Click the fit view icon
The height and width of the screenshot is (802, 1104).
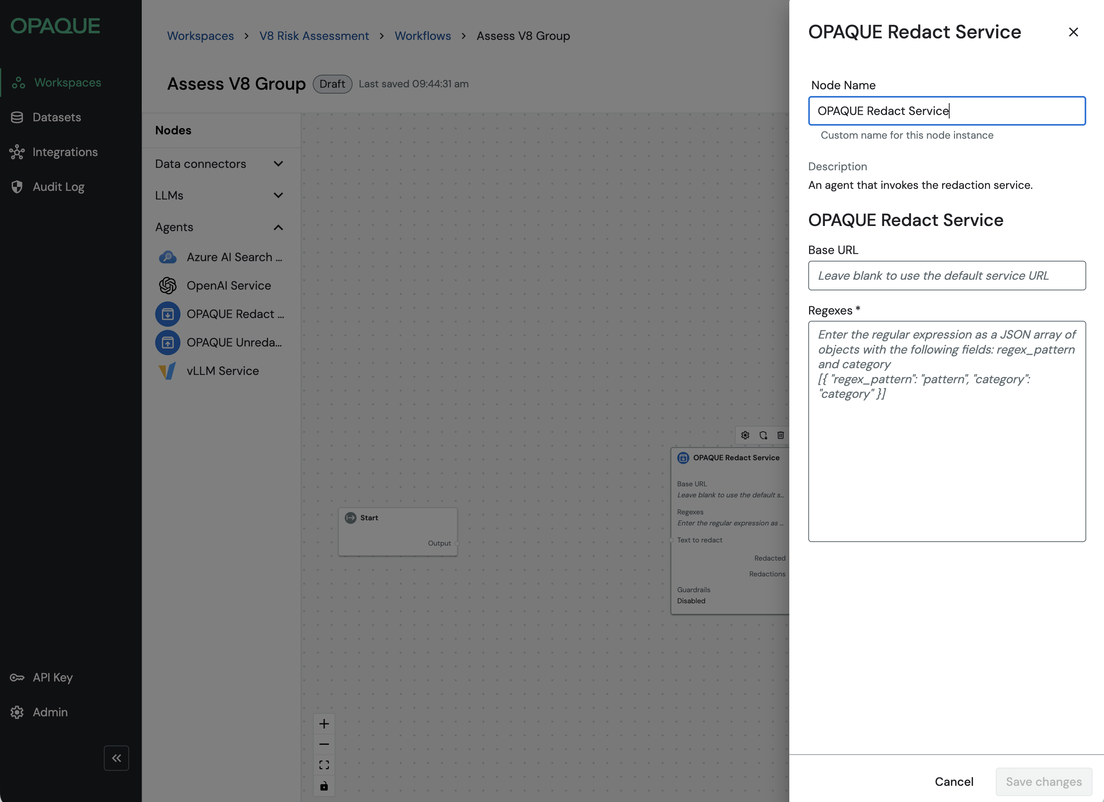click(x=324, y=765)
